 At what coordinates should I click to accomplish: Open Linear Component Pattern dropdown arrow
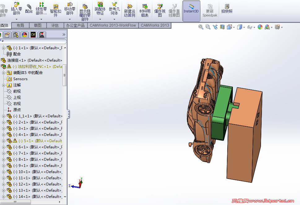(x=41, y=19)
